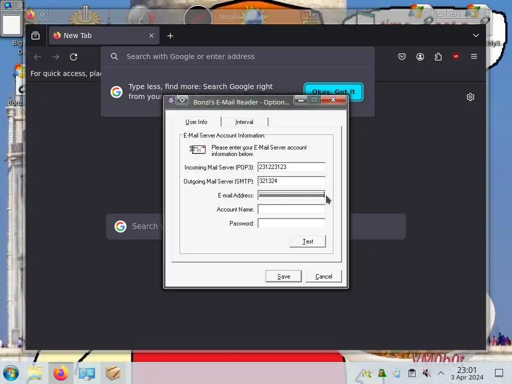Open the Bonzi dialog purple system menu icon
Image resolution: width=512 pixels, height=384 pixels.
coord(170,100)
